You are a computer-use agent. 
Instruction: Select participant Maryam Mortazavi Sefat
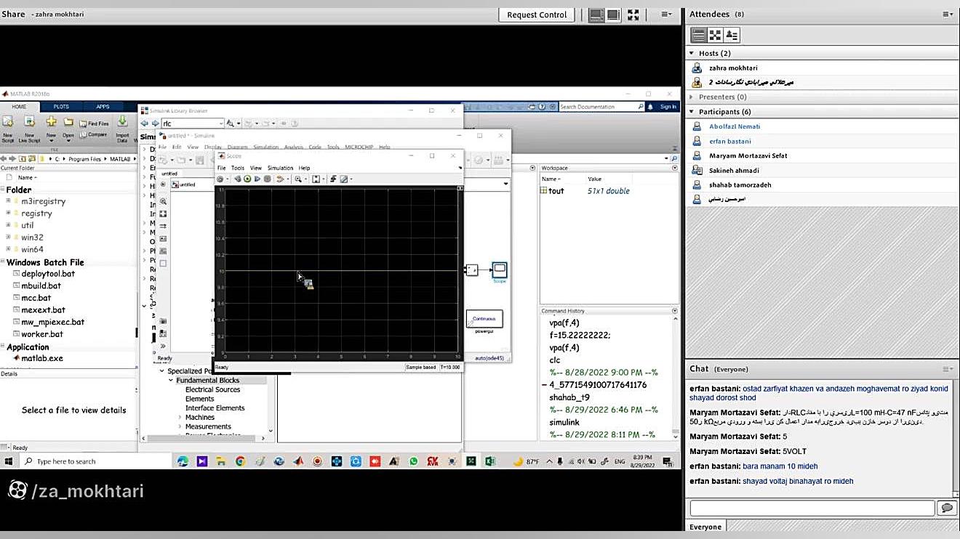(x=748, y=155)
